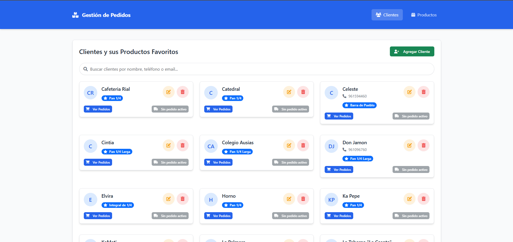513x242 pixels.
Task: Click Ver Pedidos on the Horno card
Action: (218, 216)
